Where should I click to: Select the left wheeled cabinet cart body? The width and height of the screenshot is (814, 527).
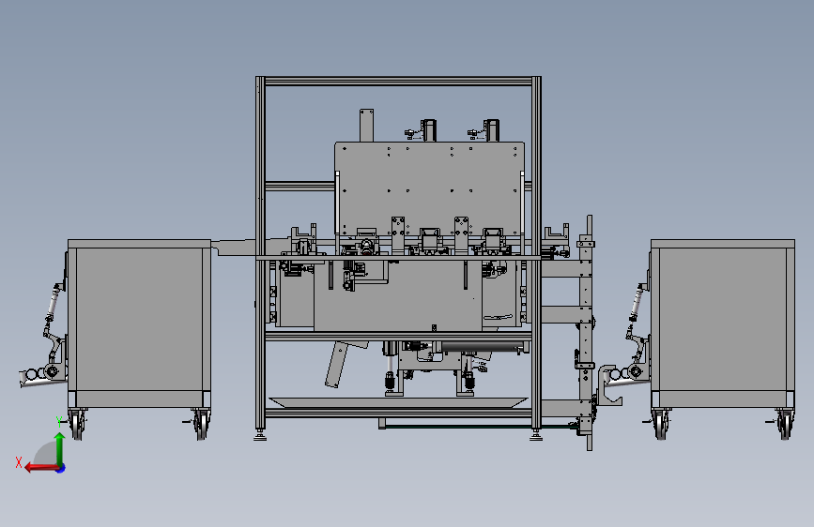tap(139, 323)
